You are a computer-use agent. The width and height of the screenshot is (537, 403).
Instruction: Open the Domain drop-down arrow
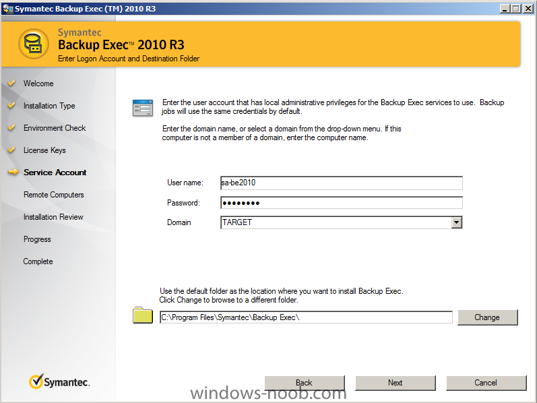[456, 222]
